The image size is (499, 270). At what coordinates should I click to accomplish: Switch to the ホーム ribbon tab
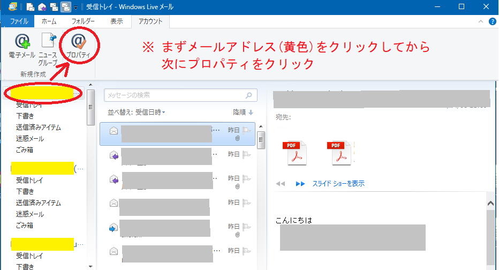coord(49,21)
